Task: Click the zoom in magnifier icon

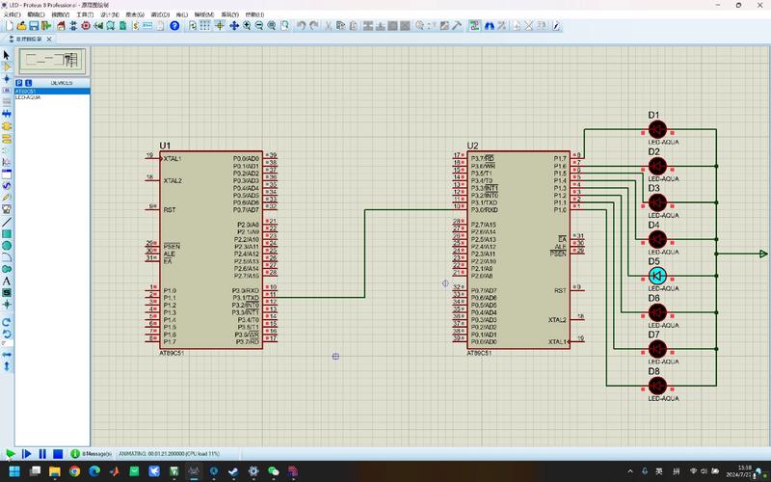Action: point(248,26)
